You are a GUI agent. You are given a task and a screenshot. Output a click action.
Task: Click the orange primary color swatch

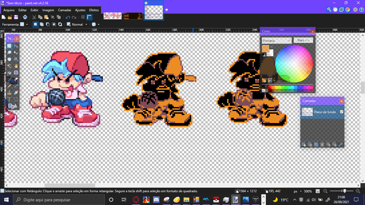pos(265,48)
